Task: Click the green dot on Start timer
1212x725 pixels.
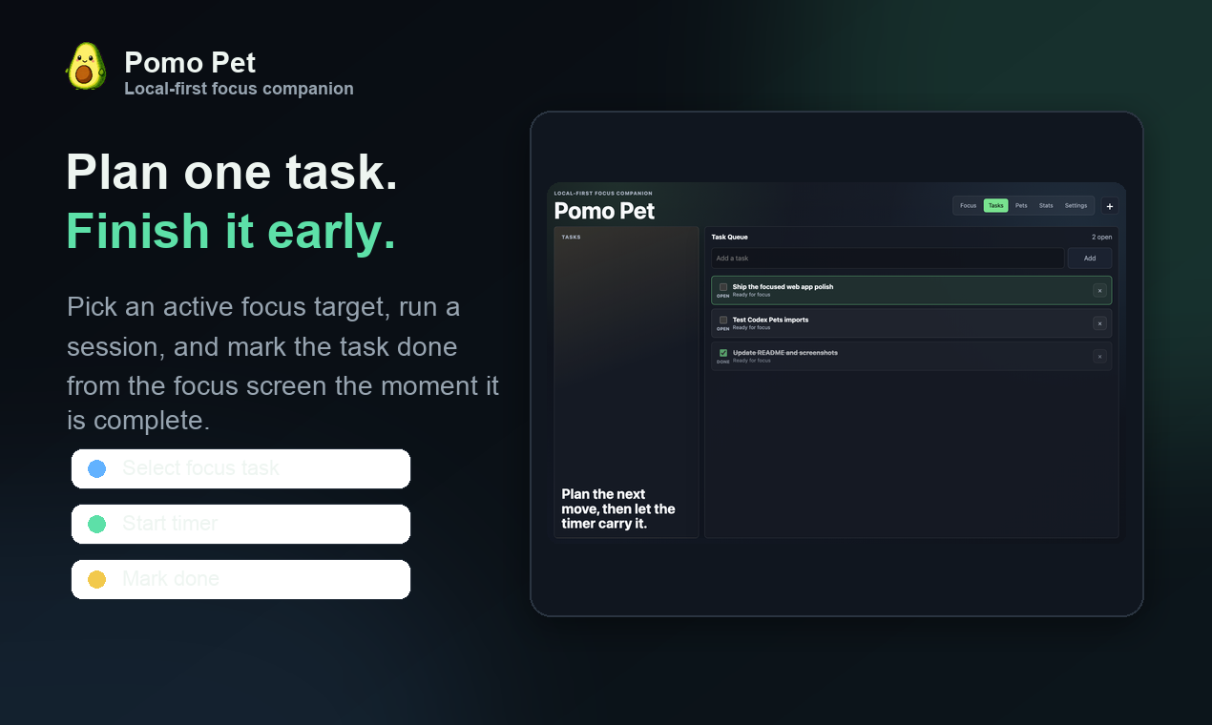Action: 96,524
